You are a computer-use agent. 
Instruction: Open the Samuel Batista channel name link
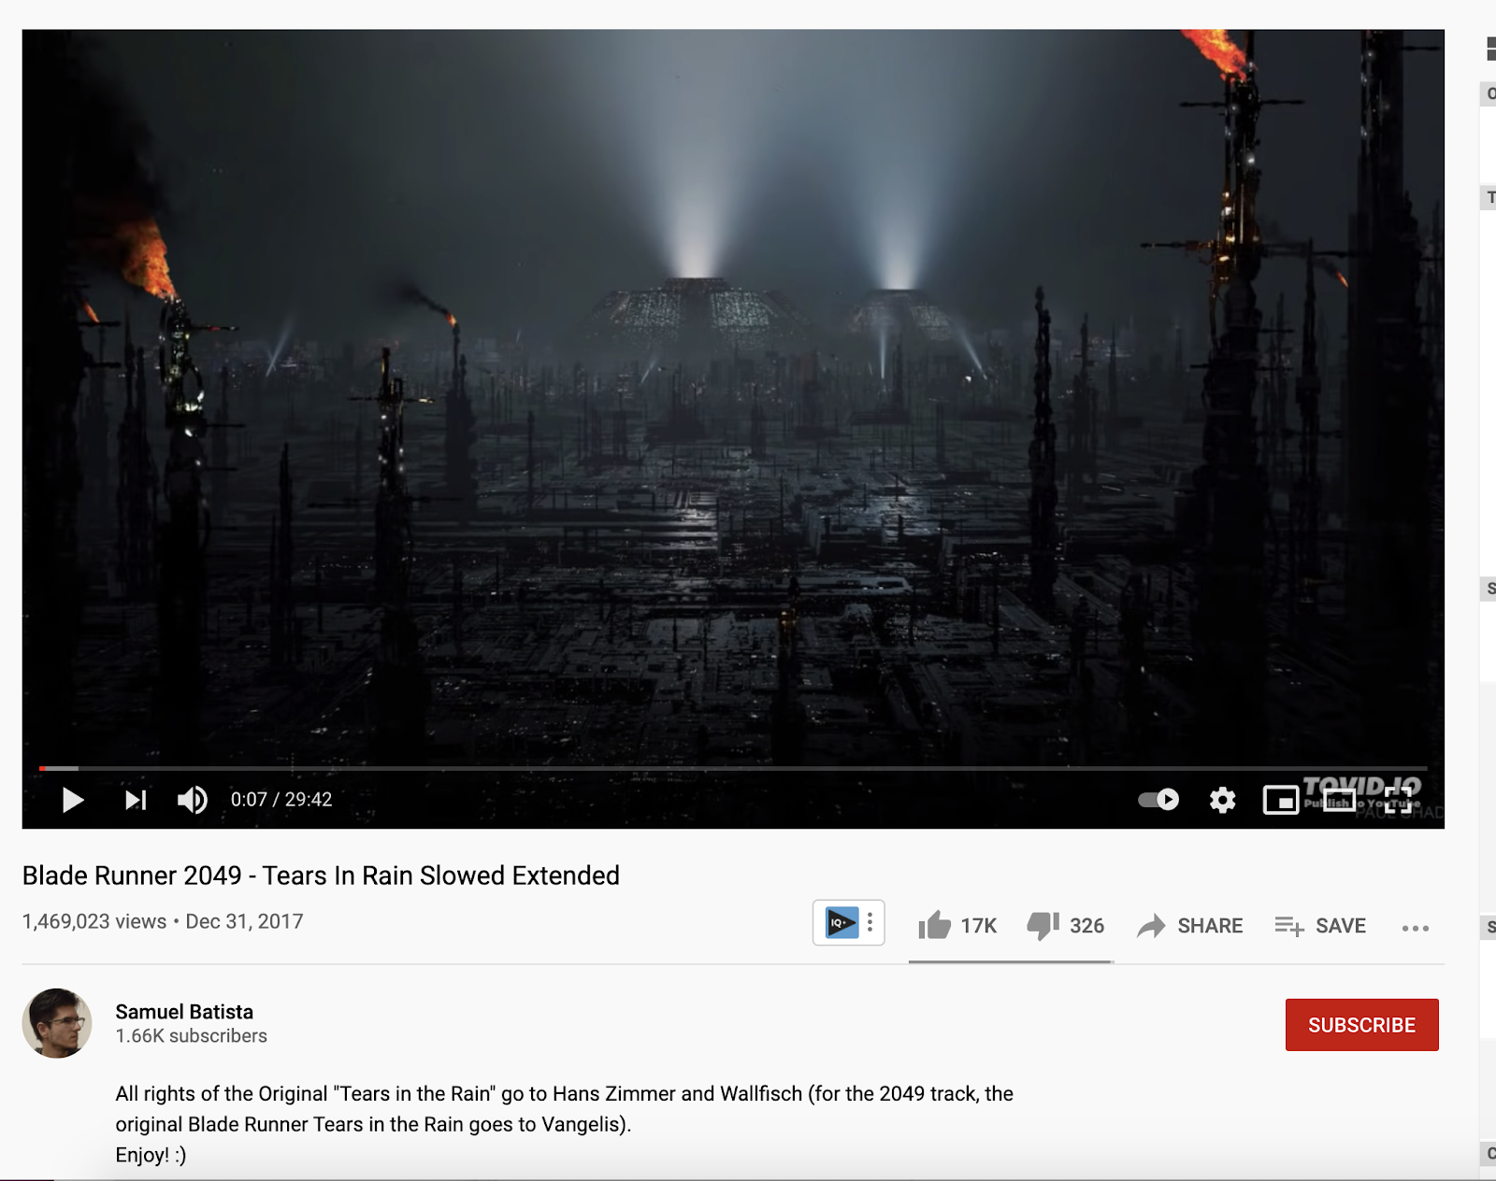point(184,1012)
